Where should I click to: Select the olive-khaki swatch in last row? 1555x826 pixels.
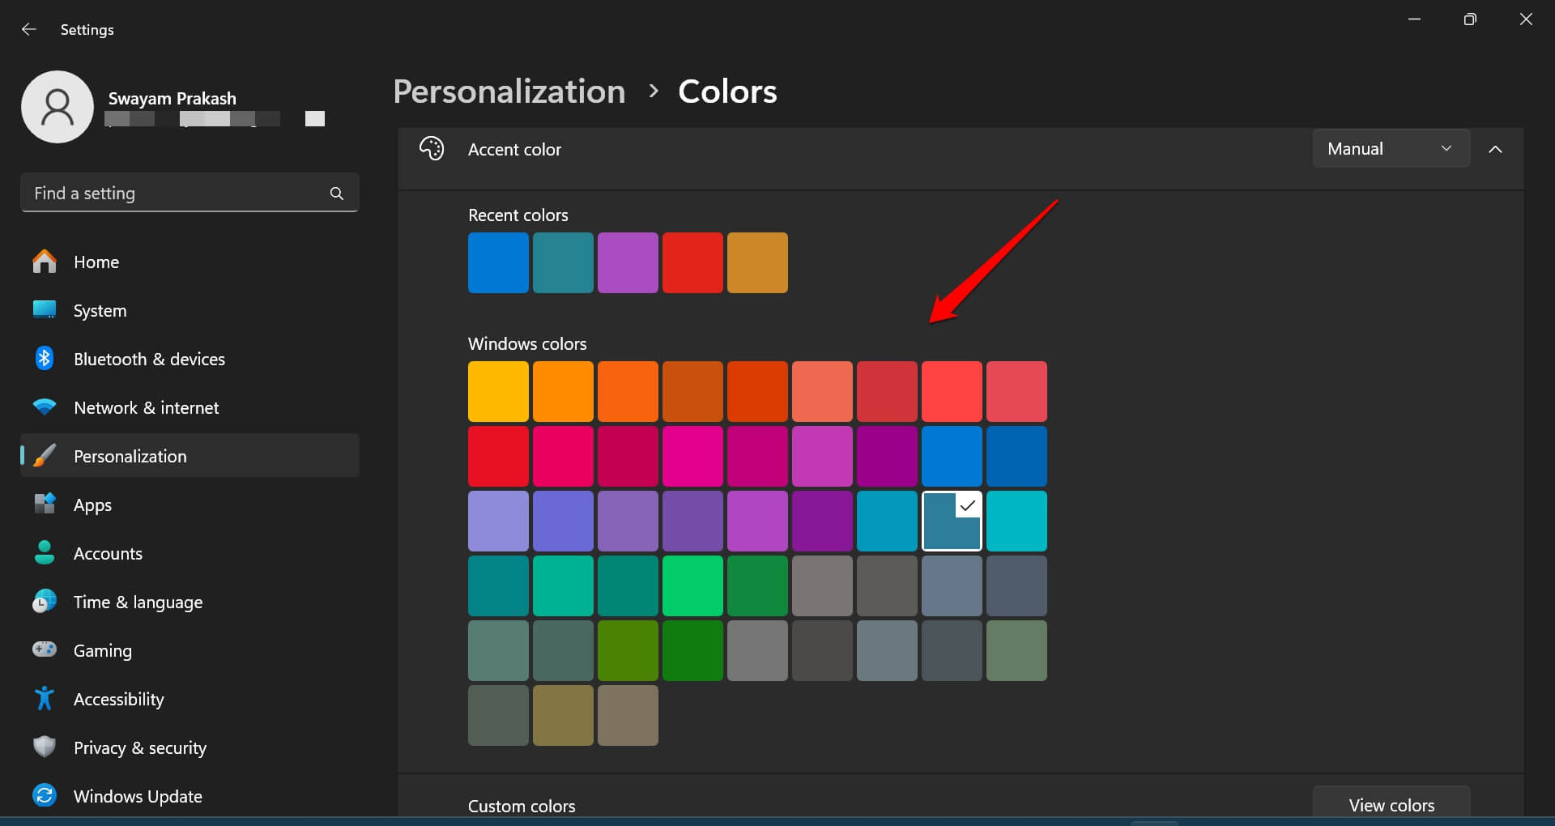point(563,715)
